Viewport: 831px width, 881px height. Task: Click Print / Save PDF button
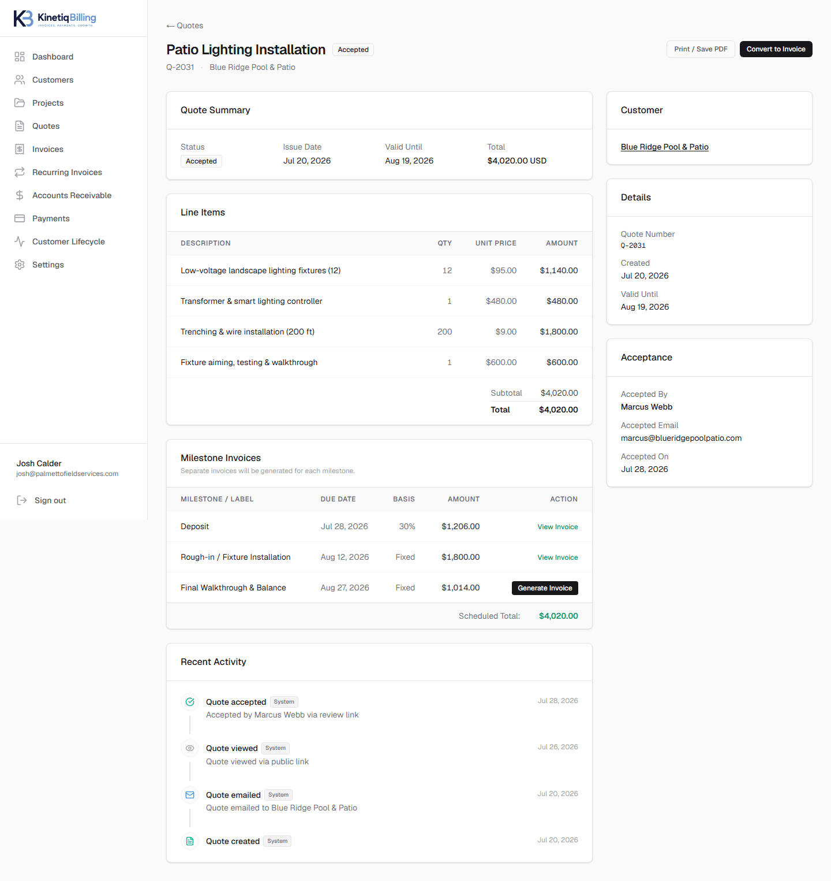click(x=701, y=49)
